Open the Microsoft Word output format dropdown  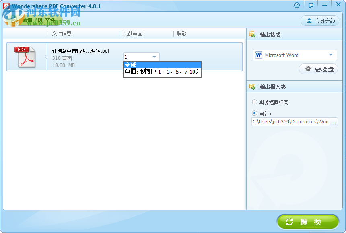tap(330, 55)
